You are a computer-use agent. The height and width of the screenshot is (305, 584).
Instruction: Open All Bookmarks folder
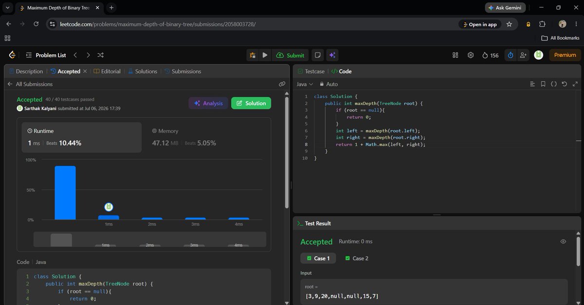pos(561,38)
